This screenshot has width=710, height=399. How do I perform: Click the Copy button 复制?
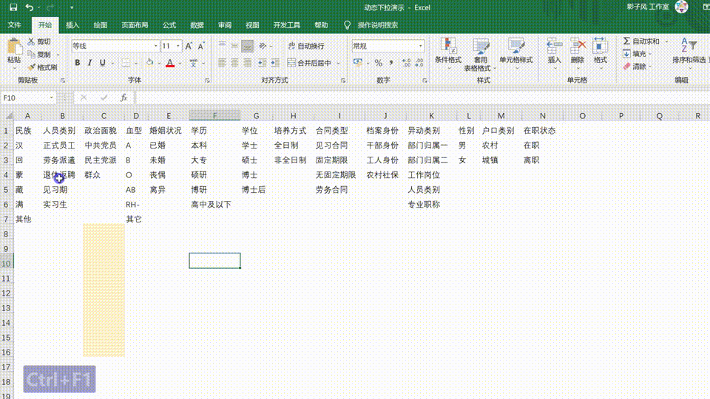coord(39,54)
